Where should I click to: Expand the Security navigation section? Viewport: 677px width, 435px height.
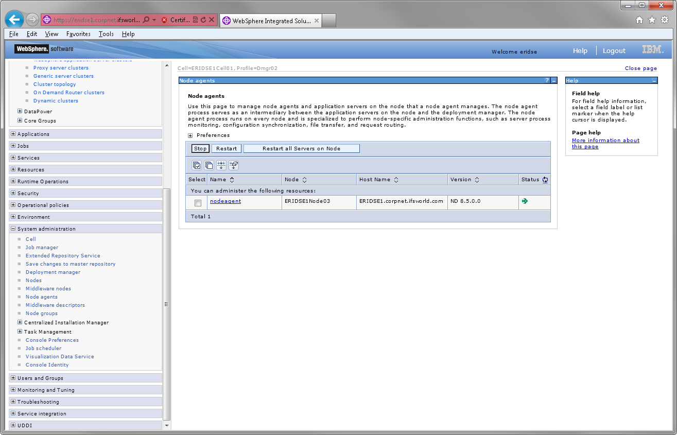coord(13,193)
